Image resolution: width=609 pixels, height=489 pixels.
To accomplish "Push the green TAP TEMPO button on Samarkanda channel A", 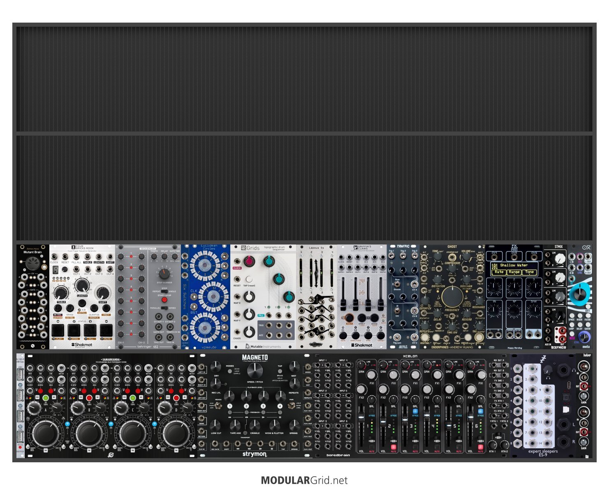I will (45, 398).
